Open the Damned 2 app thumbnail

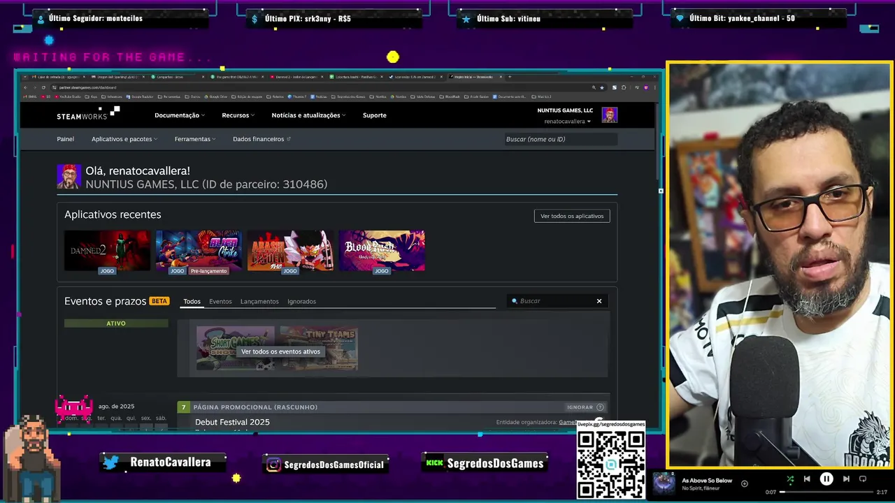(x=107, y=250)
